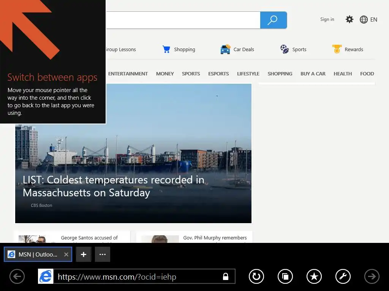Click the globe language icon
The width and height of the screenshot is (389, 291).
pos(364,20)
